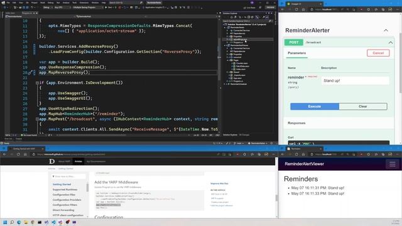Open Api Documentation navigation link
This screenshot has width=402, height=226.
coord(96,161)
